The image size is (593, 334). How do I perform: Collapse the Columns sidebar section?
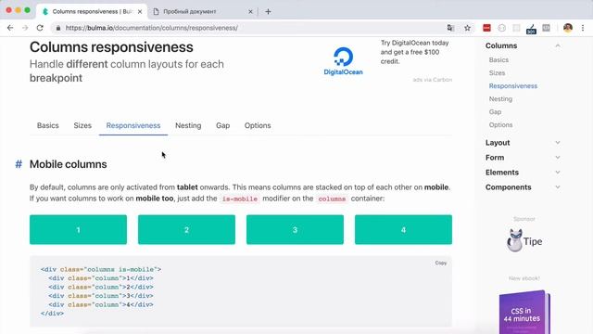[x=558, y=45]
